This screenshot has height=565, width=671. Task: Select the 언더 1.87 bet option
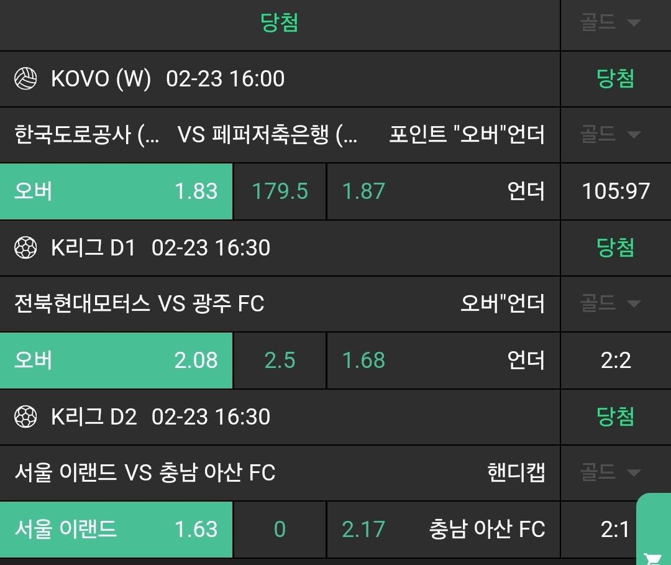pos(443,191)
